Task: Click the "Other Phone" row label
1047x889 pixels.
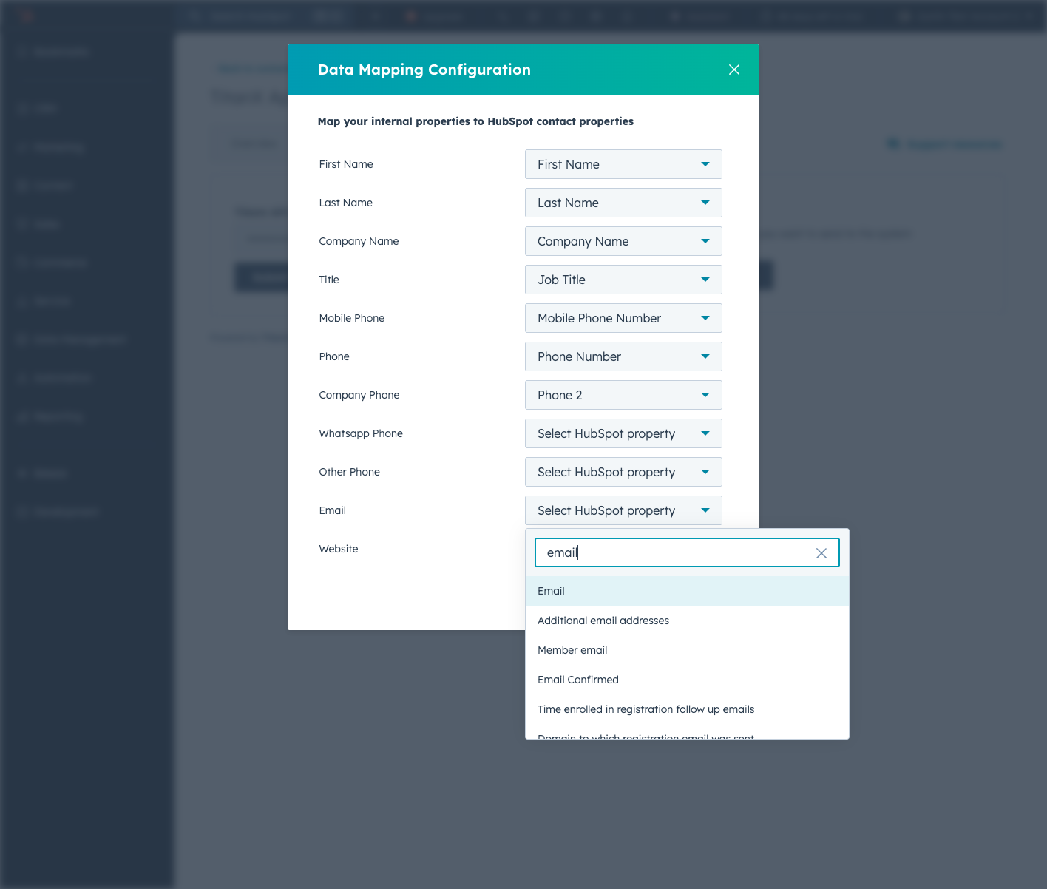Action: pyautogui.click(x=350, y=472)
